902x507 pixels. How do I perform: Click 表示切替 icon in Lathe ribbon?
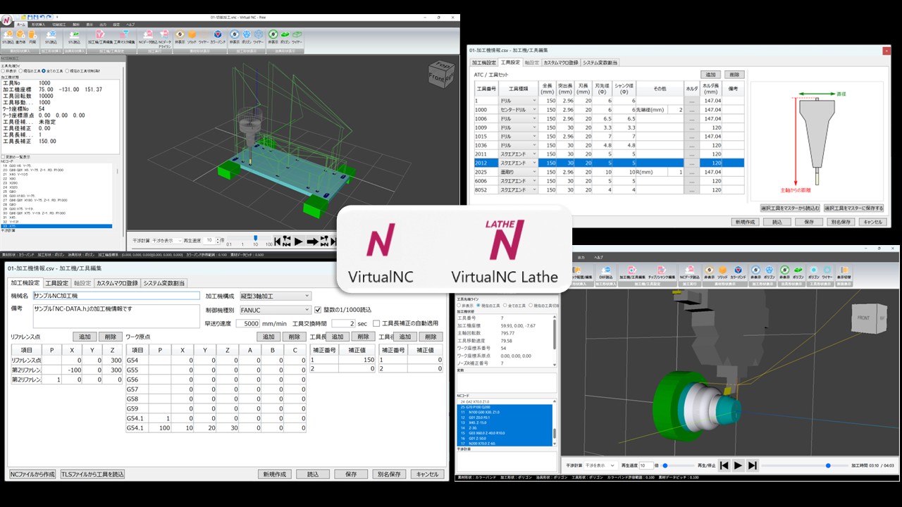point(844,272)
